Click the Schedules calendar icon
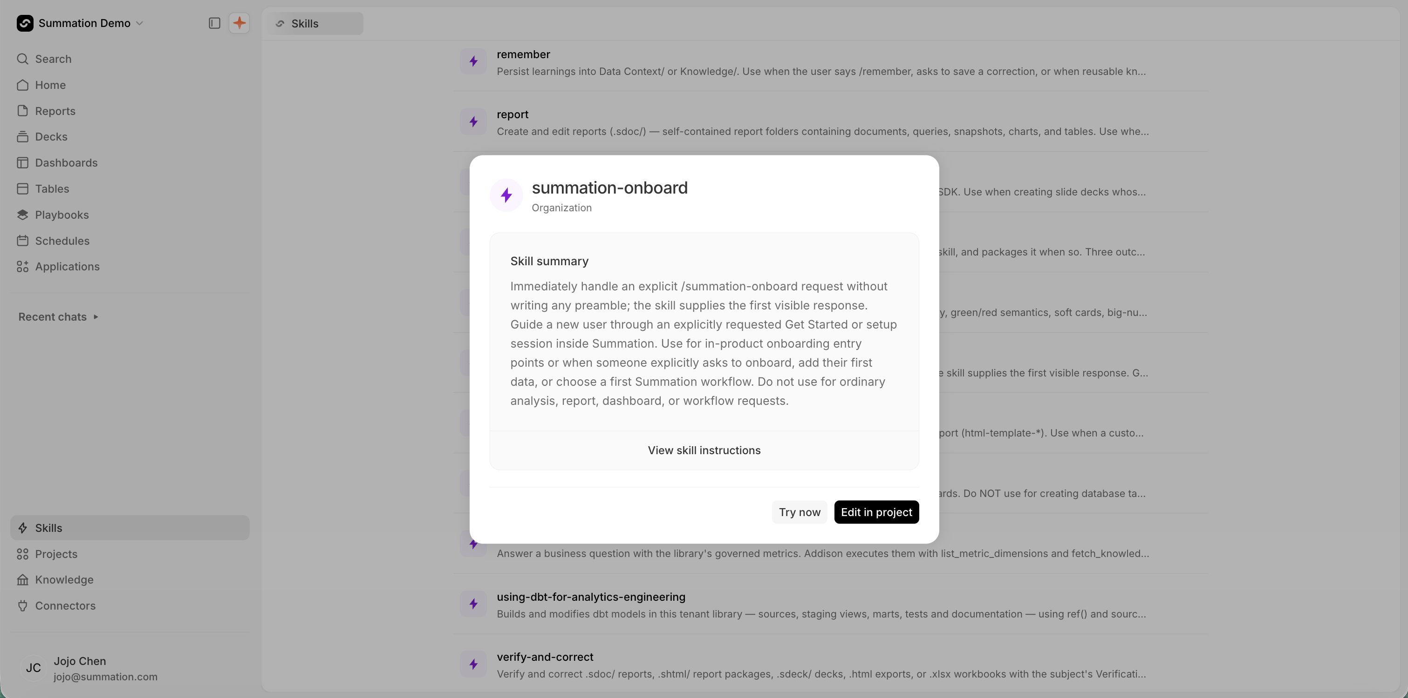Screen dimensions: 1408x698 tap(22, 241)
